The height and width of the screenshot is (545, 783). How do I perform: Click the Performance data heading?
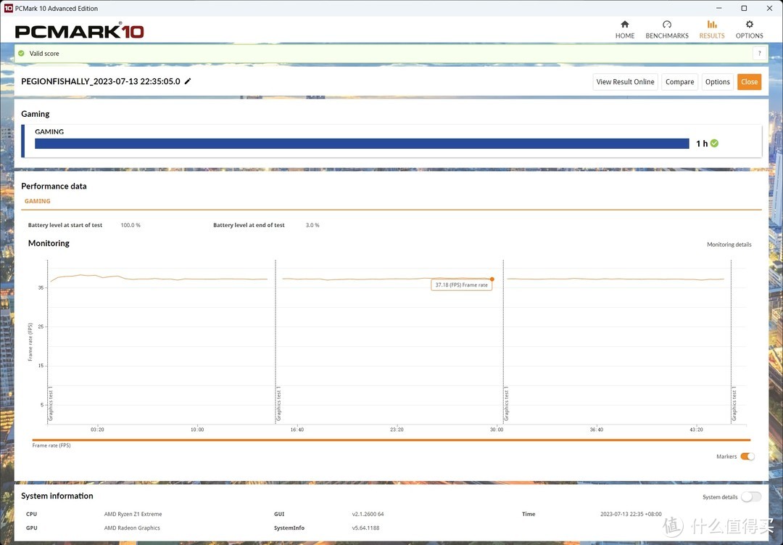[54, 186]
